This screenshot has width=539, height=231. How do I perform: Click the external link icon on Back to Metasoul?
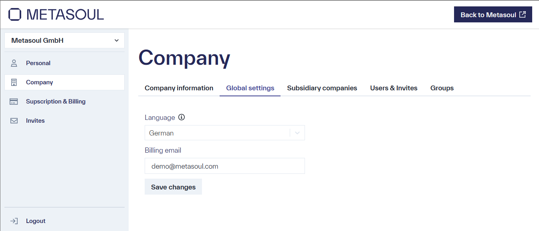point(522,14)
